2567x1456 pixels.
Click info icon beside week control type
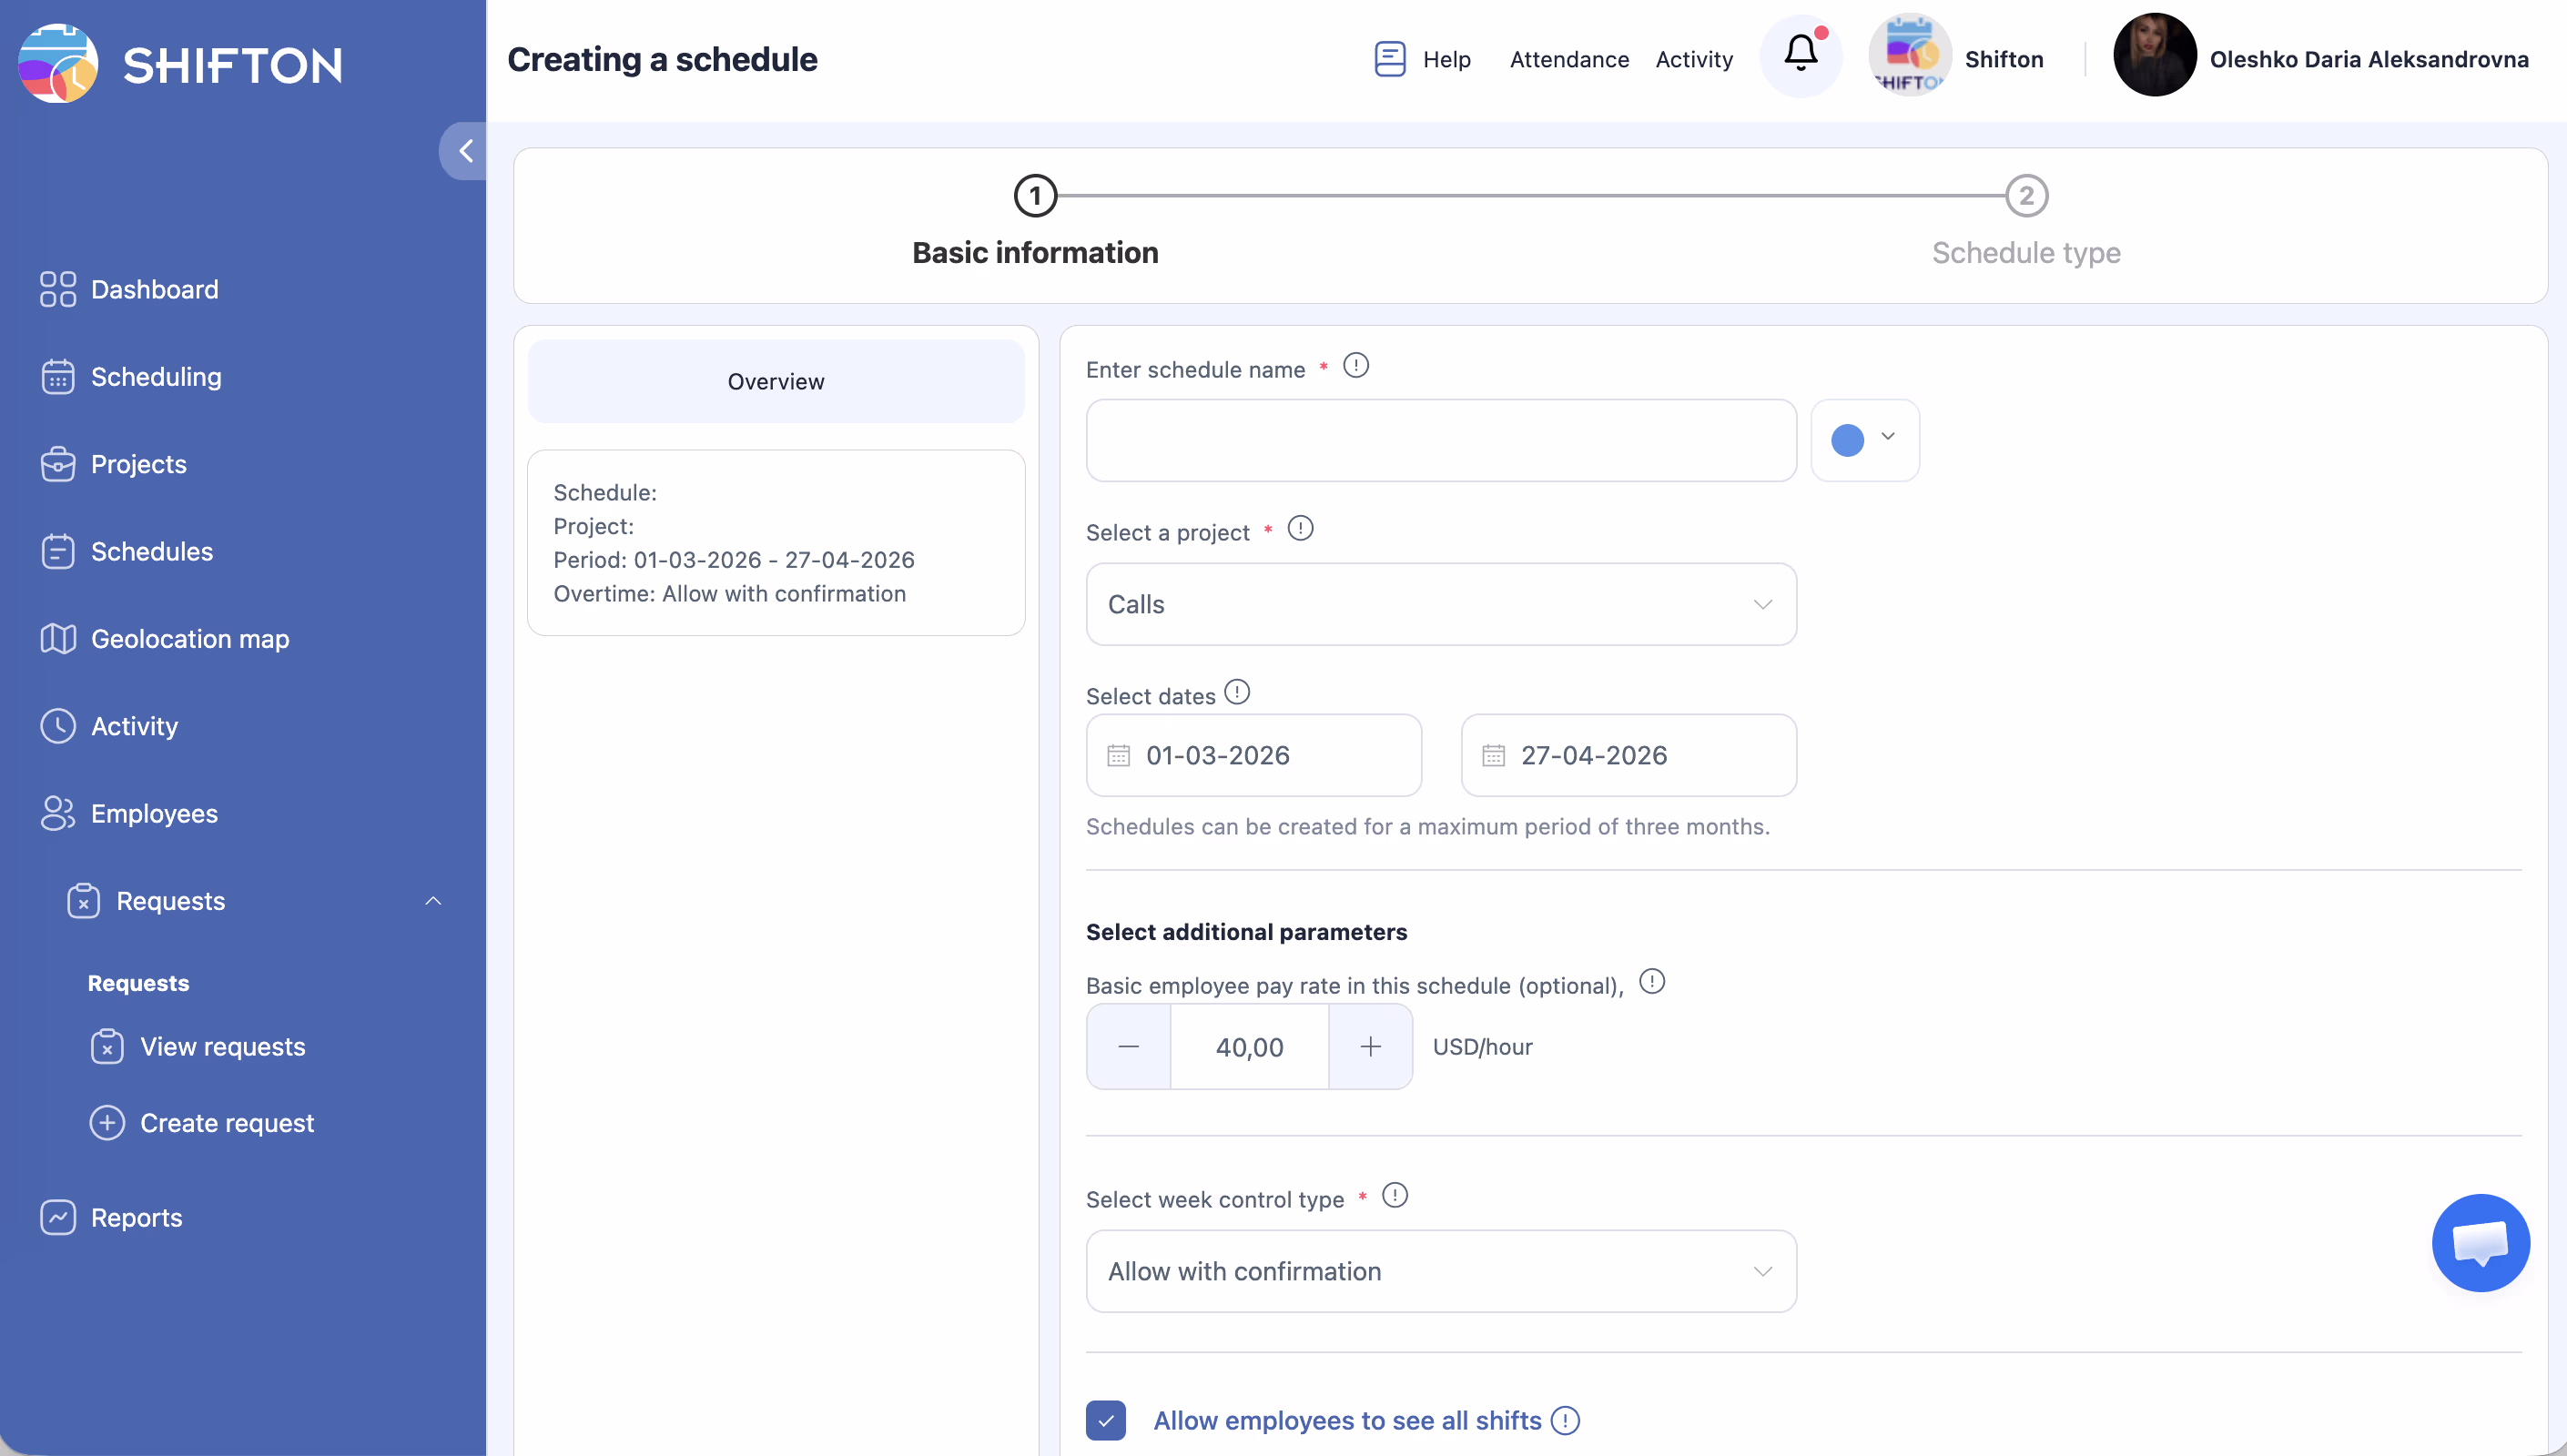click(1394, 1196)
